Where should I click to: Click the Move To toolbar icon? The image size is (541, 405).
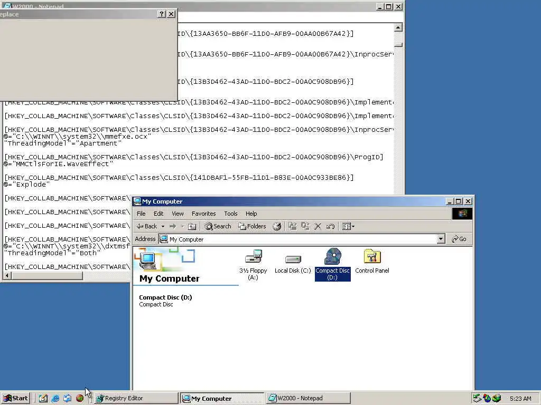coord(292,226)
